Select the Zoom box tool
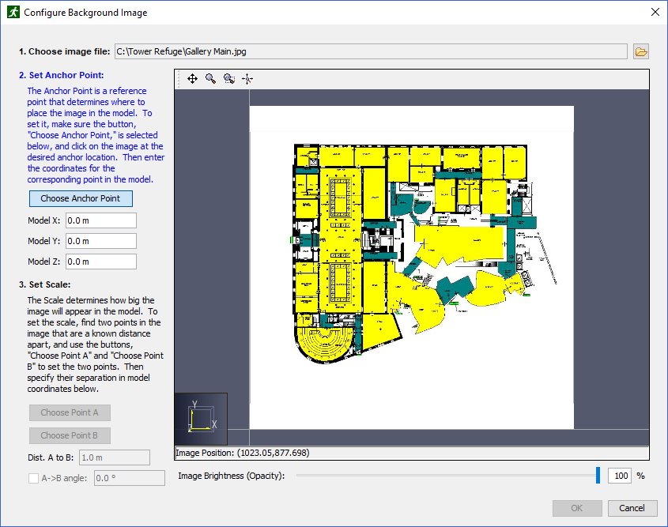The width and height of the screenshot is (668, 527). 229,79
